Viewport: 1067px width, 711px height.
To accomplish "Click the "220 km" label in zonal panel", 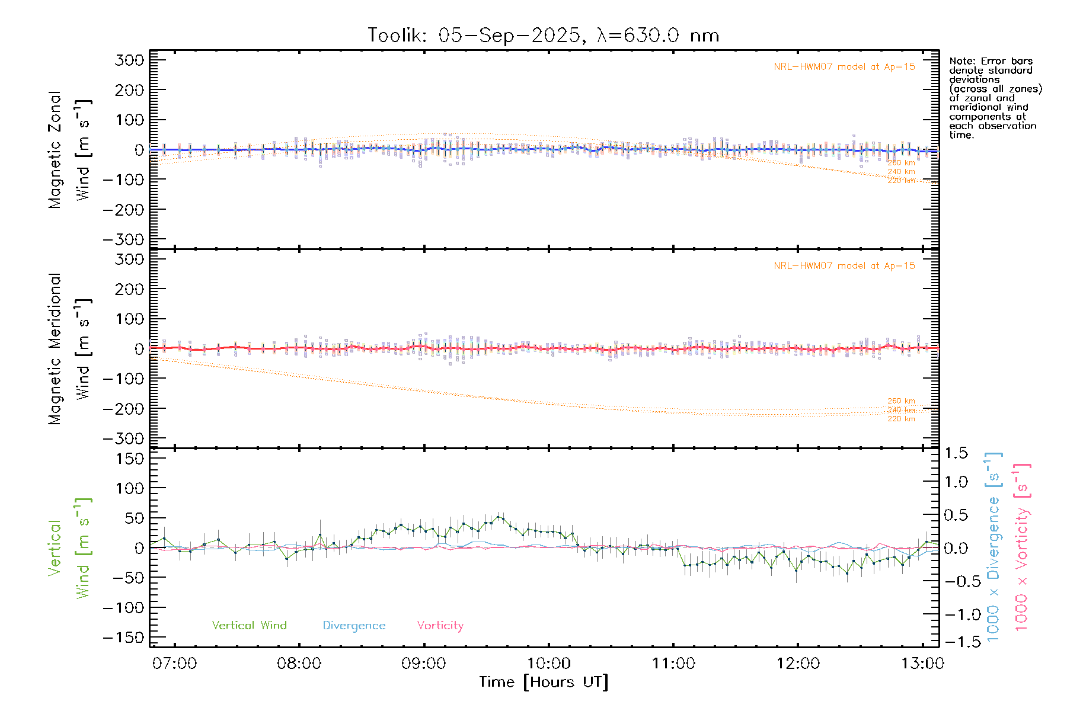I will tap(900, 181).
